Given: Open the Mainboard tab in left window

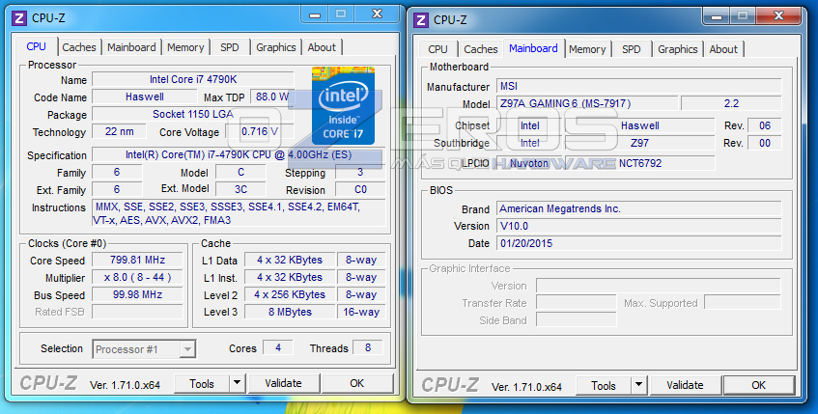Looking at the screenshot, I should click(131, 47).
